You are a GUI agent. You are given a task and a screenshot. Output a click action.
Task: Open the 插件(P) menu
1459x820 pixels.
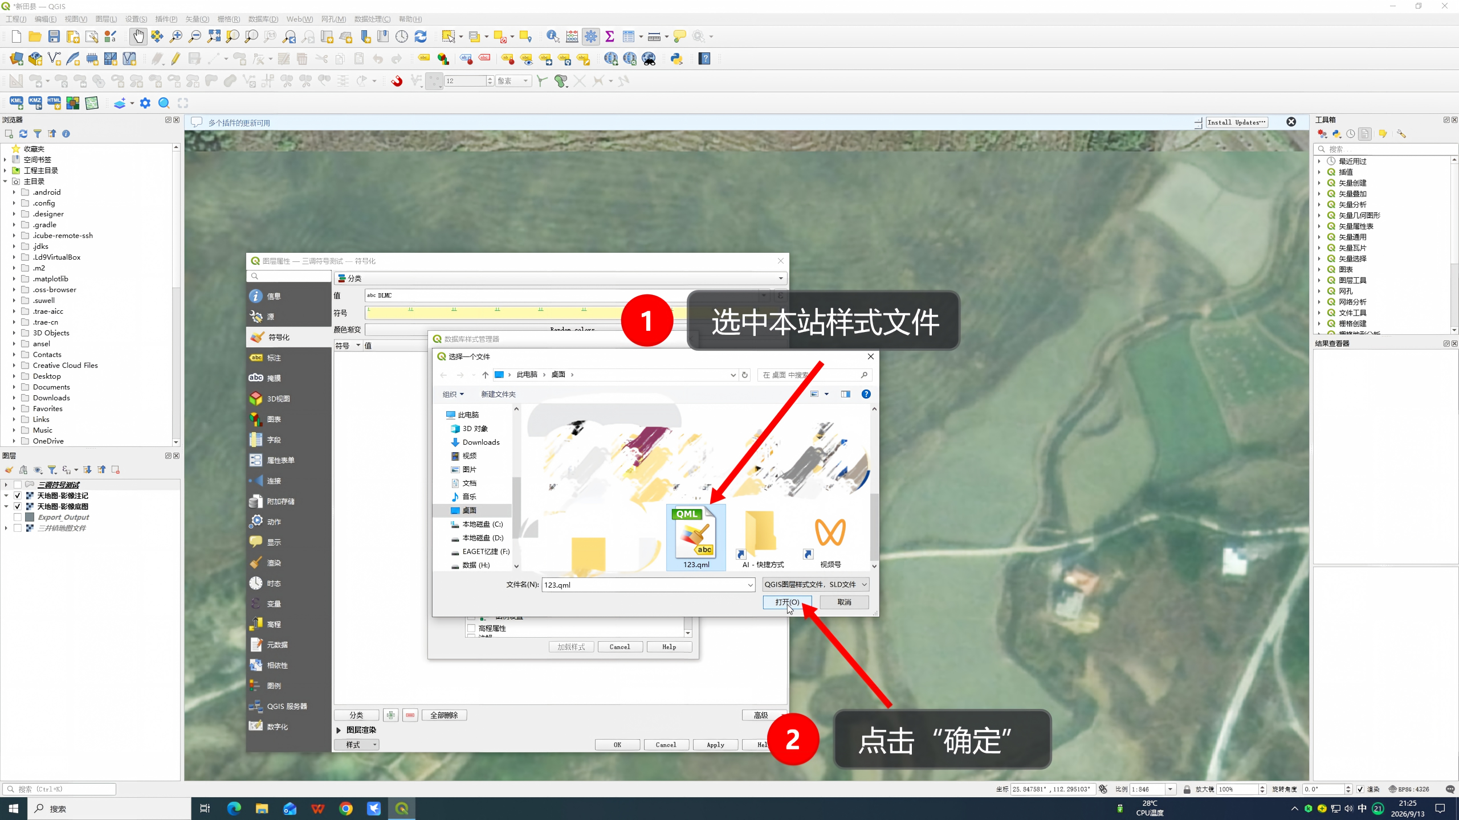point(166,19)
